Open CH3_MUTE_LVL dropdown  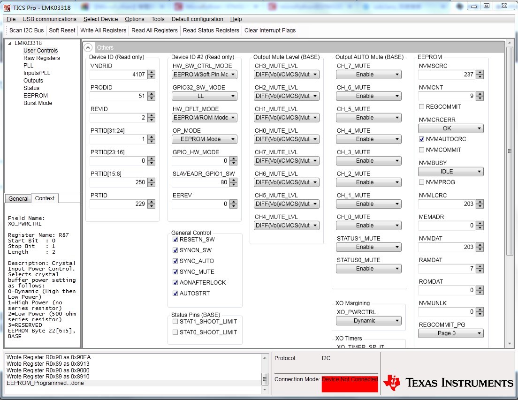286,75
